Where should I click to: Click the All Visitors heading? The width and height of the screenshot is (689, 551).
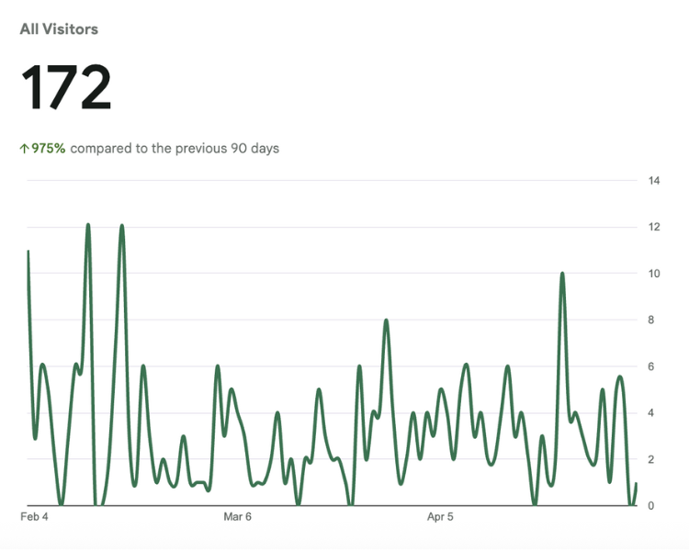click(59, 29)
